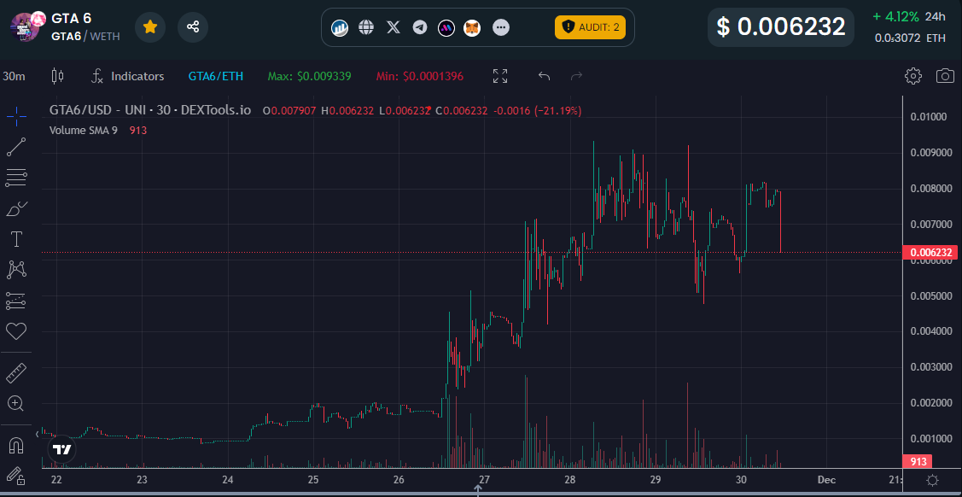Add GTA 6 to favorites star

(x=150, y=27)
